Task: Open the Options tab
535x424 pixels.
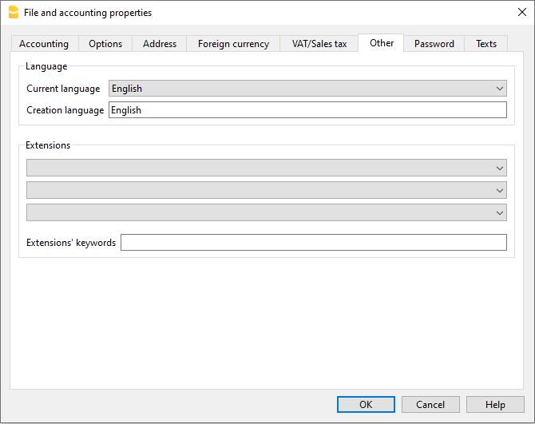Action: click(105, 44)
